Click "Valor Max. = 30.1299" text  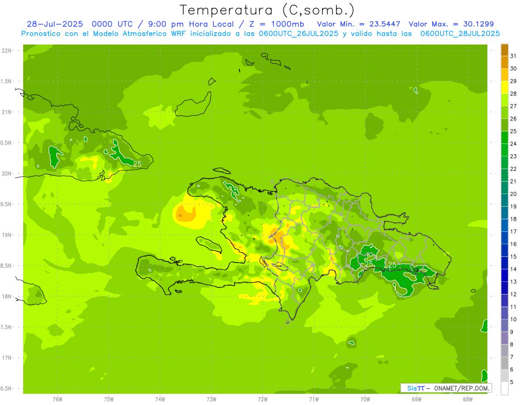[x=451, y=24]
